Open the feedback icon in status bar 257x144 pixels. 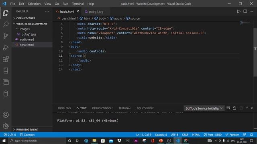245,135
